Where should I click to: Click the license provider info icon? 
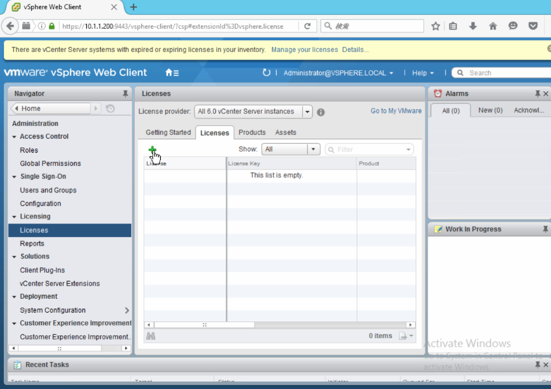321,112
